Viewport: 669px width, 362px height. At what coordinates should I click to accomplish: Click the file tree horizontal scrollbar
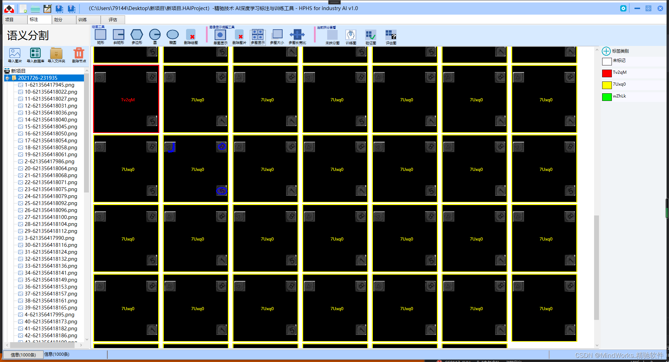42,345
